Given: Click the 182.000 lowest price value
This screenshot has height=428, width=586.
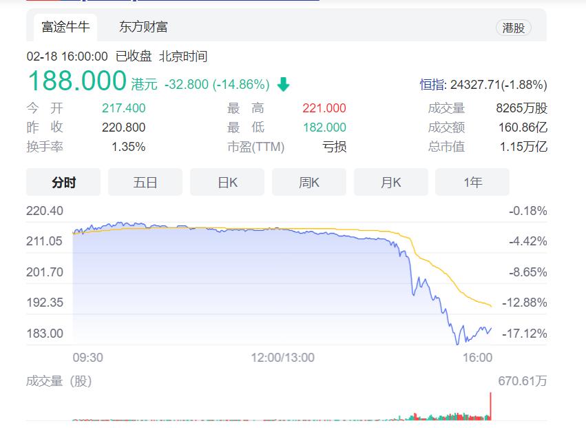Looking at the screenshot, I should pos(324,128).
